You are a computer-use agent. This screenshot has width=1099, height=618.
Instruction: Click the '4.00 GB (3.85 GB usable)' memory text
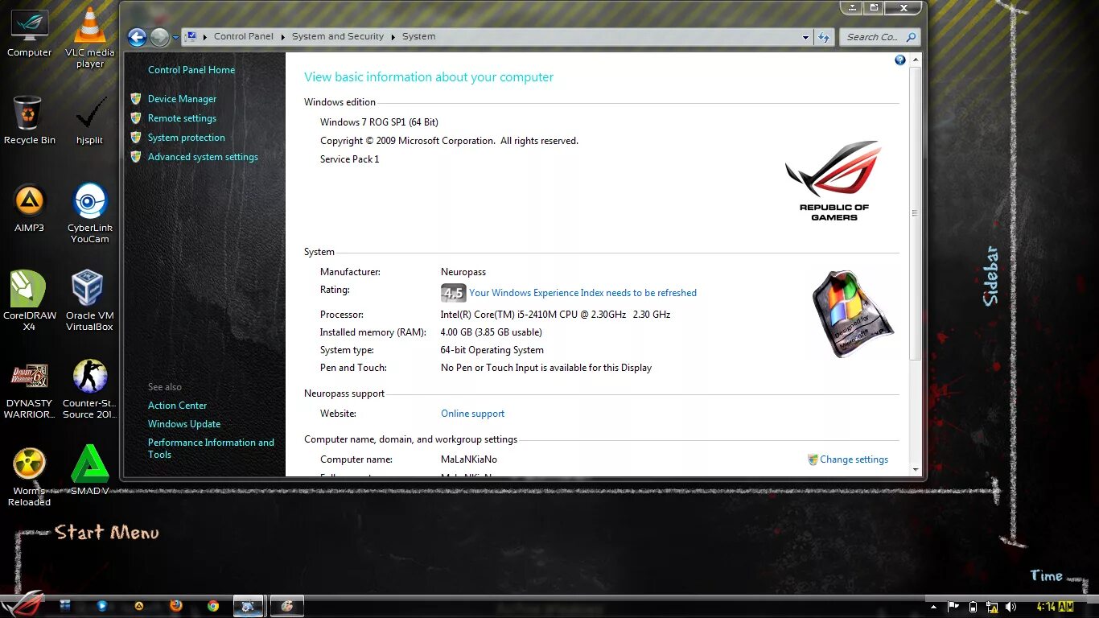[x=491, y=332]
